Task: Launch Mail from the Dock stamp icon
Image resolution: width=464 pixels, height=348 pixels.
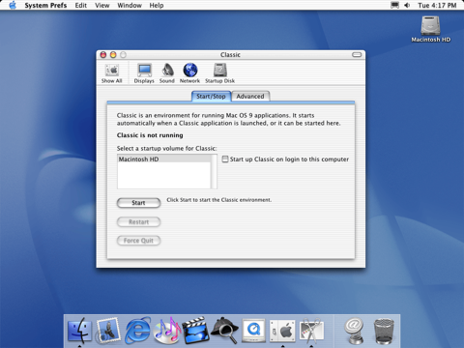Action: tap(108, 331)
